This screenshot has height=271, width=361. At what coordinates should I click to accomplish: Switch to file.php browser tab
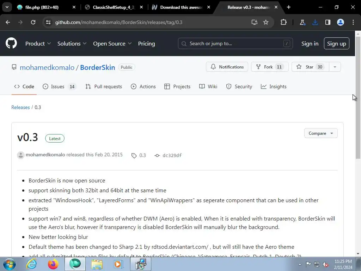tap(46, 7)
